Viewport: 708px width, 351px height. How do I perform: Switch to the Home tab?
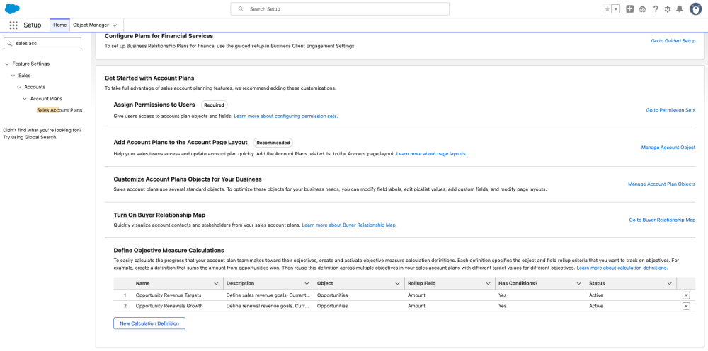pyautogui.click(x=60, y=25)
